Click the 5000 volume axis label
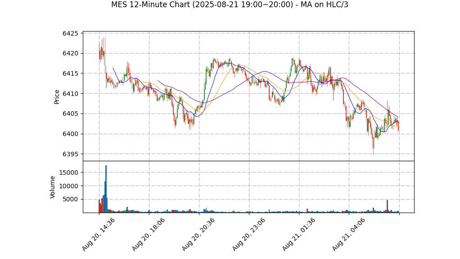This screenshot has width=460, height=259. (x=70, y=200)
